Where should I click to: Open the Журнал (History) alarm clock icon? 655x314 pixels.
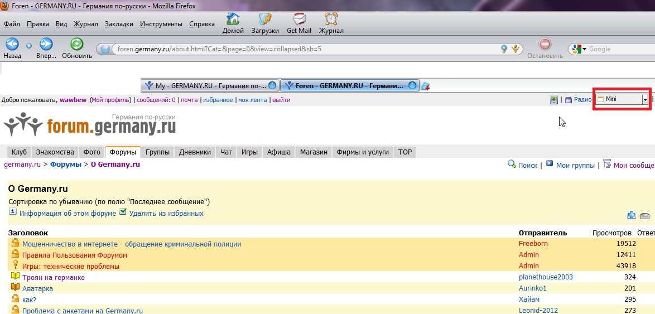tap(331, 19)
